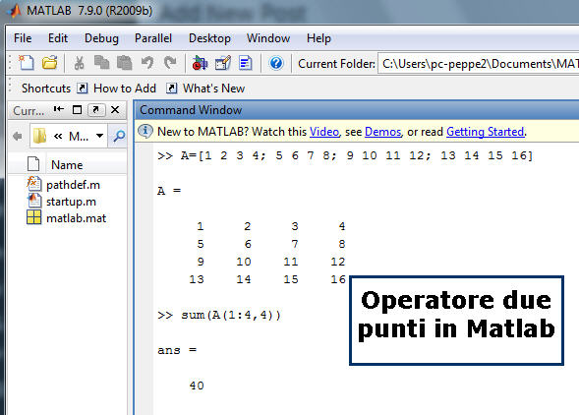Click the How to Add shortcut label
This screenshot has height=415, width=579.
[x=125, y=89]
